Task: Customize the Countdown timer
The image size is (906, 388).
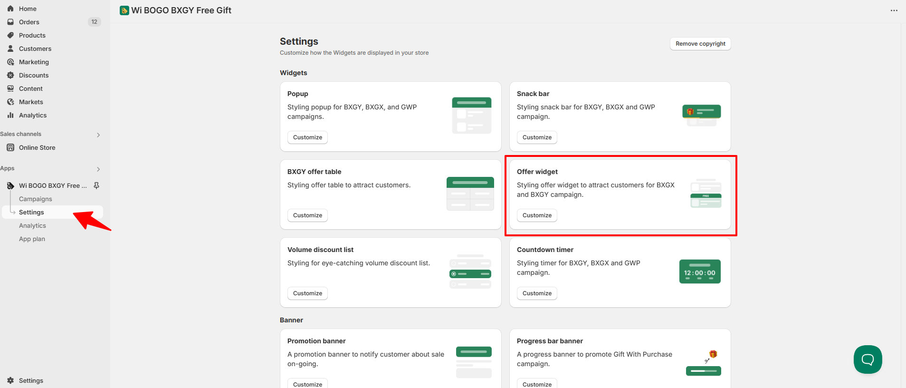Action: (537, 293)
